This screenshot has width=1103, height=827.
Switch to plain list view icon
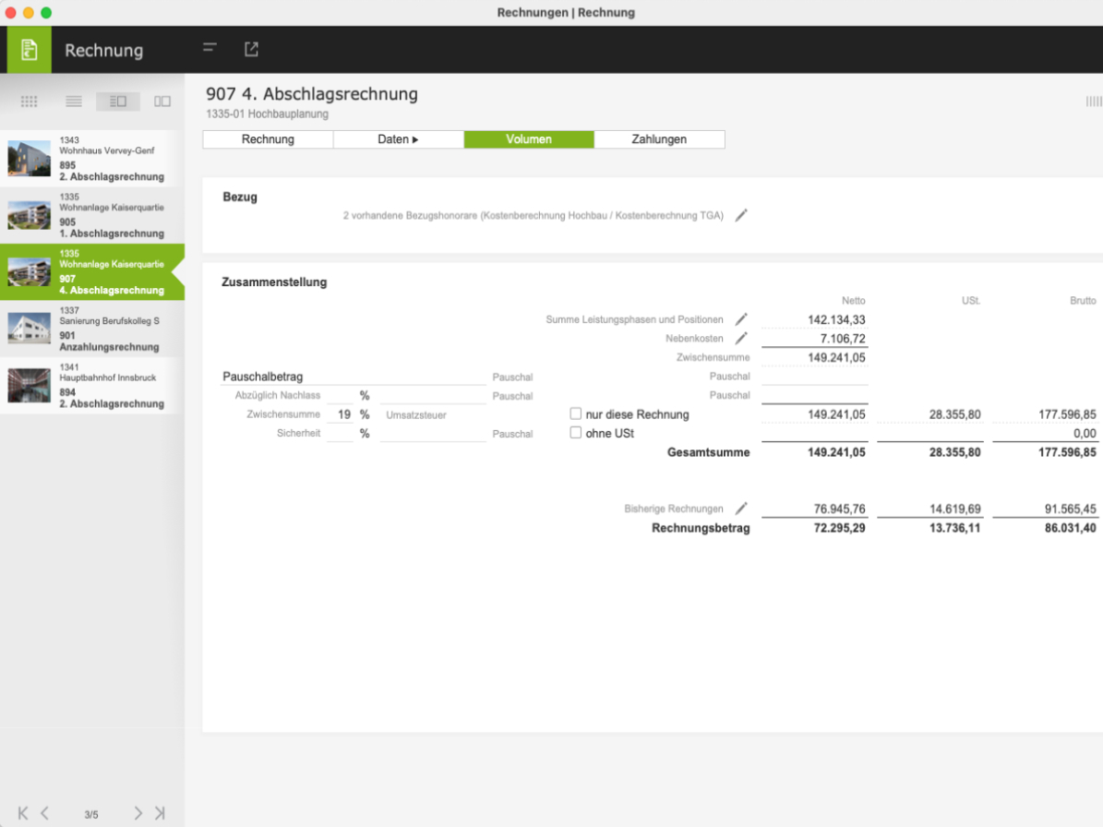(x=74, y=102)
